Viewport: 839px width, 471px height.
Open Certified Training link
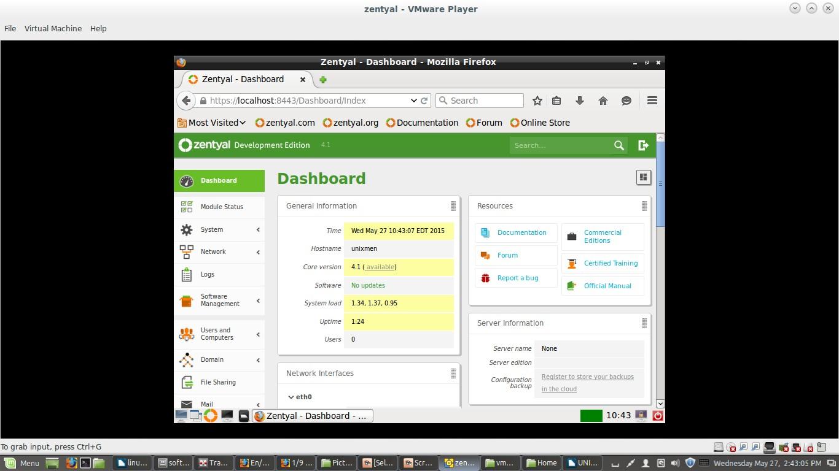(x=611, y=264)
